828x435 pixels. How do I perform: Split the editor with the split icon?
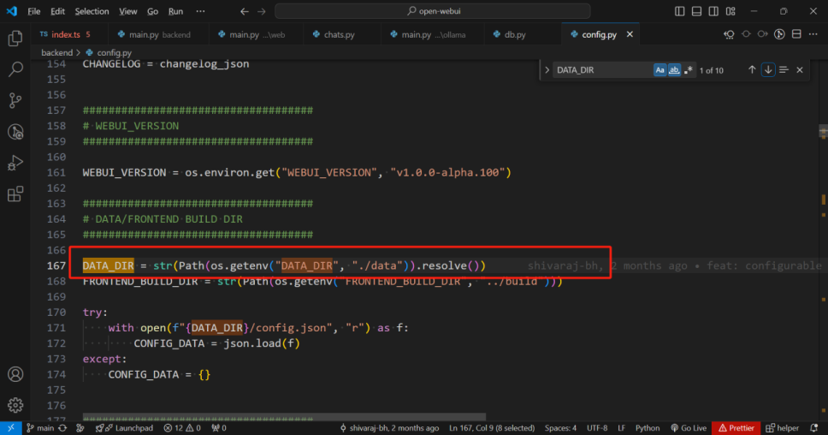pos(796,34)
